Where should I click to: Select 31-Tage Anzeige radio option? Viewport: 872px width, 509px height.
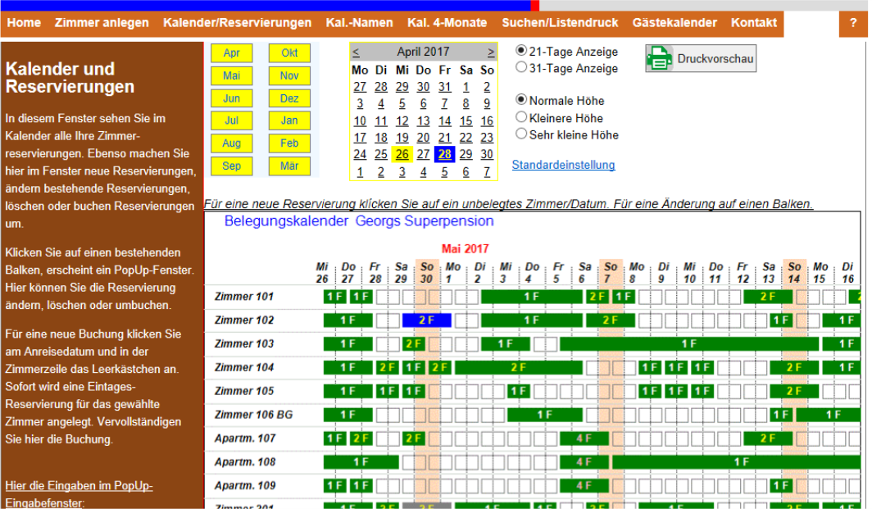coord(521,68)
